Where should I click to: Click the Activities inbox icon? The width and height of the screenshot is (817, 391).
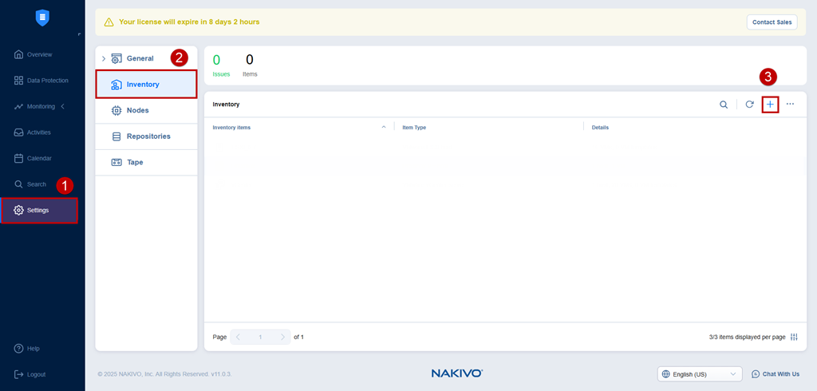click(x=19, y=132)
